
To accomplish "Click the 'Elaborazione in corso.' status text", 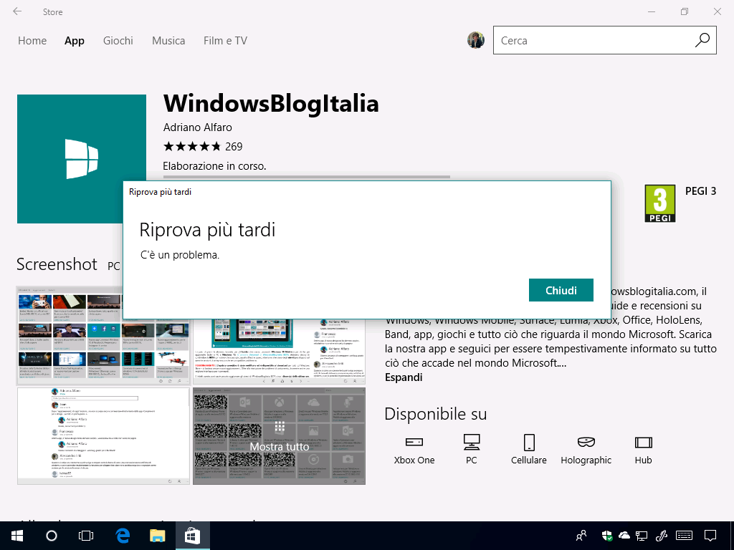I will pos(214,166).
